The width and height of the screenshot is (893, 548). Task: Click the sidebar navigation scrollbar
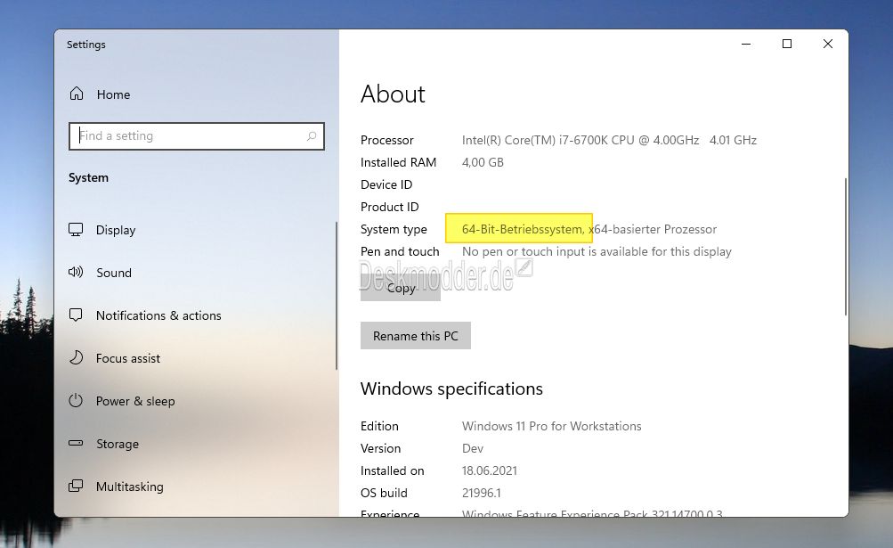pyautogui.click(x=337, y=295)
